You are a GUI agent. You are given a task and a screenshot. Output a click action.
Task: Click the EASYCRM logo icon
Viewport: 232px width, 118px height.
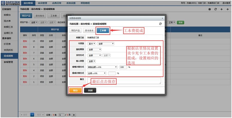tap(3, 3)
